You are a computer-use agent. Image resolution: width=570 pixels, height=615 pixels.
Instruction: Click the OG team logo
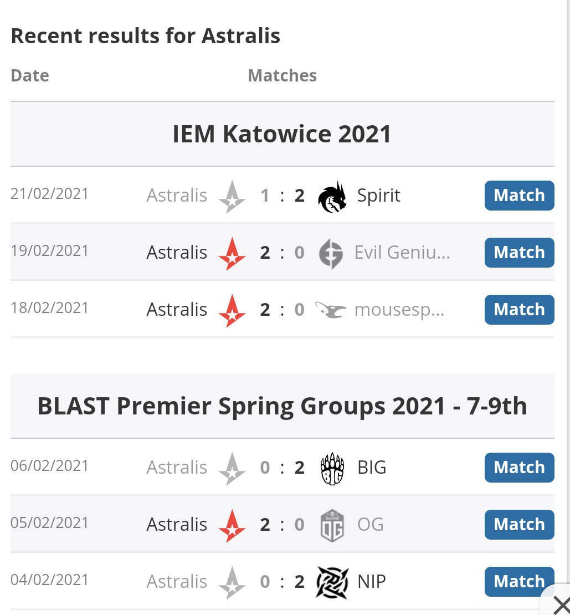[x=332, y=526]
